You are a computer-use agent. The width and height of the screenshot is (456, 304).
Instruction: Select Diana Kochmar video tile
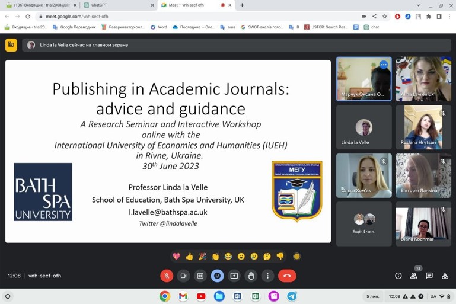tap(423, 224)
